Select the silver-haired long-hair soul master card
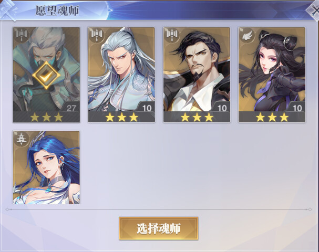 point(121,75)
